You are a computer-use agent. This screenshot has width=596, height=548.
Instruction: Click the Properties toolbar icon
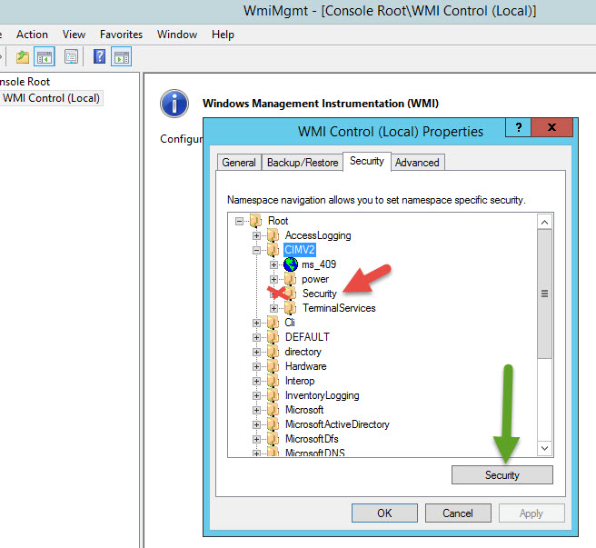point(71,57)
